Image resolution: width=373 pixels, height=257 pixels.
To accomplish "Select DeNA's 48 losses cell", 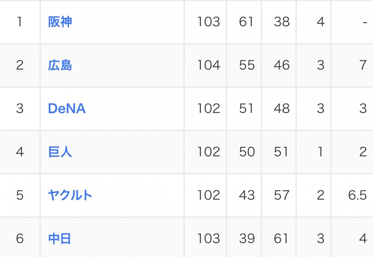I will pyautogui.click(x=279, y=108).
